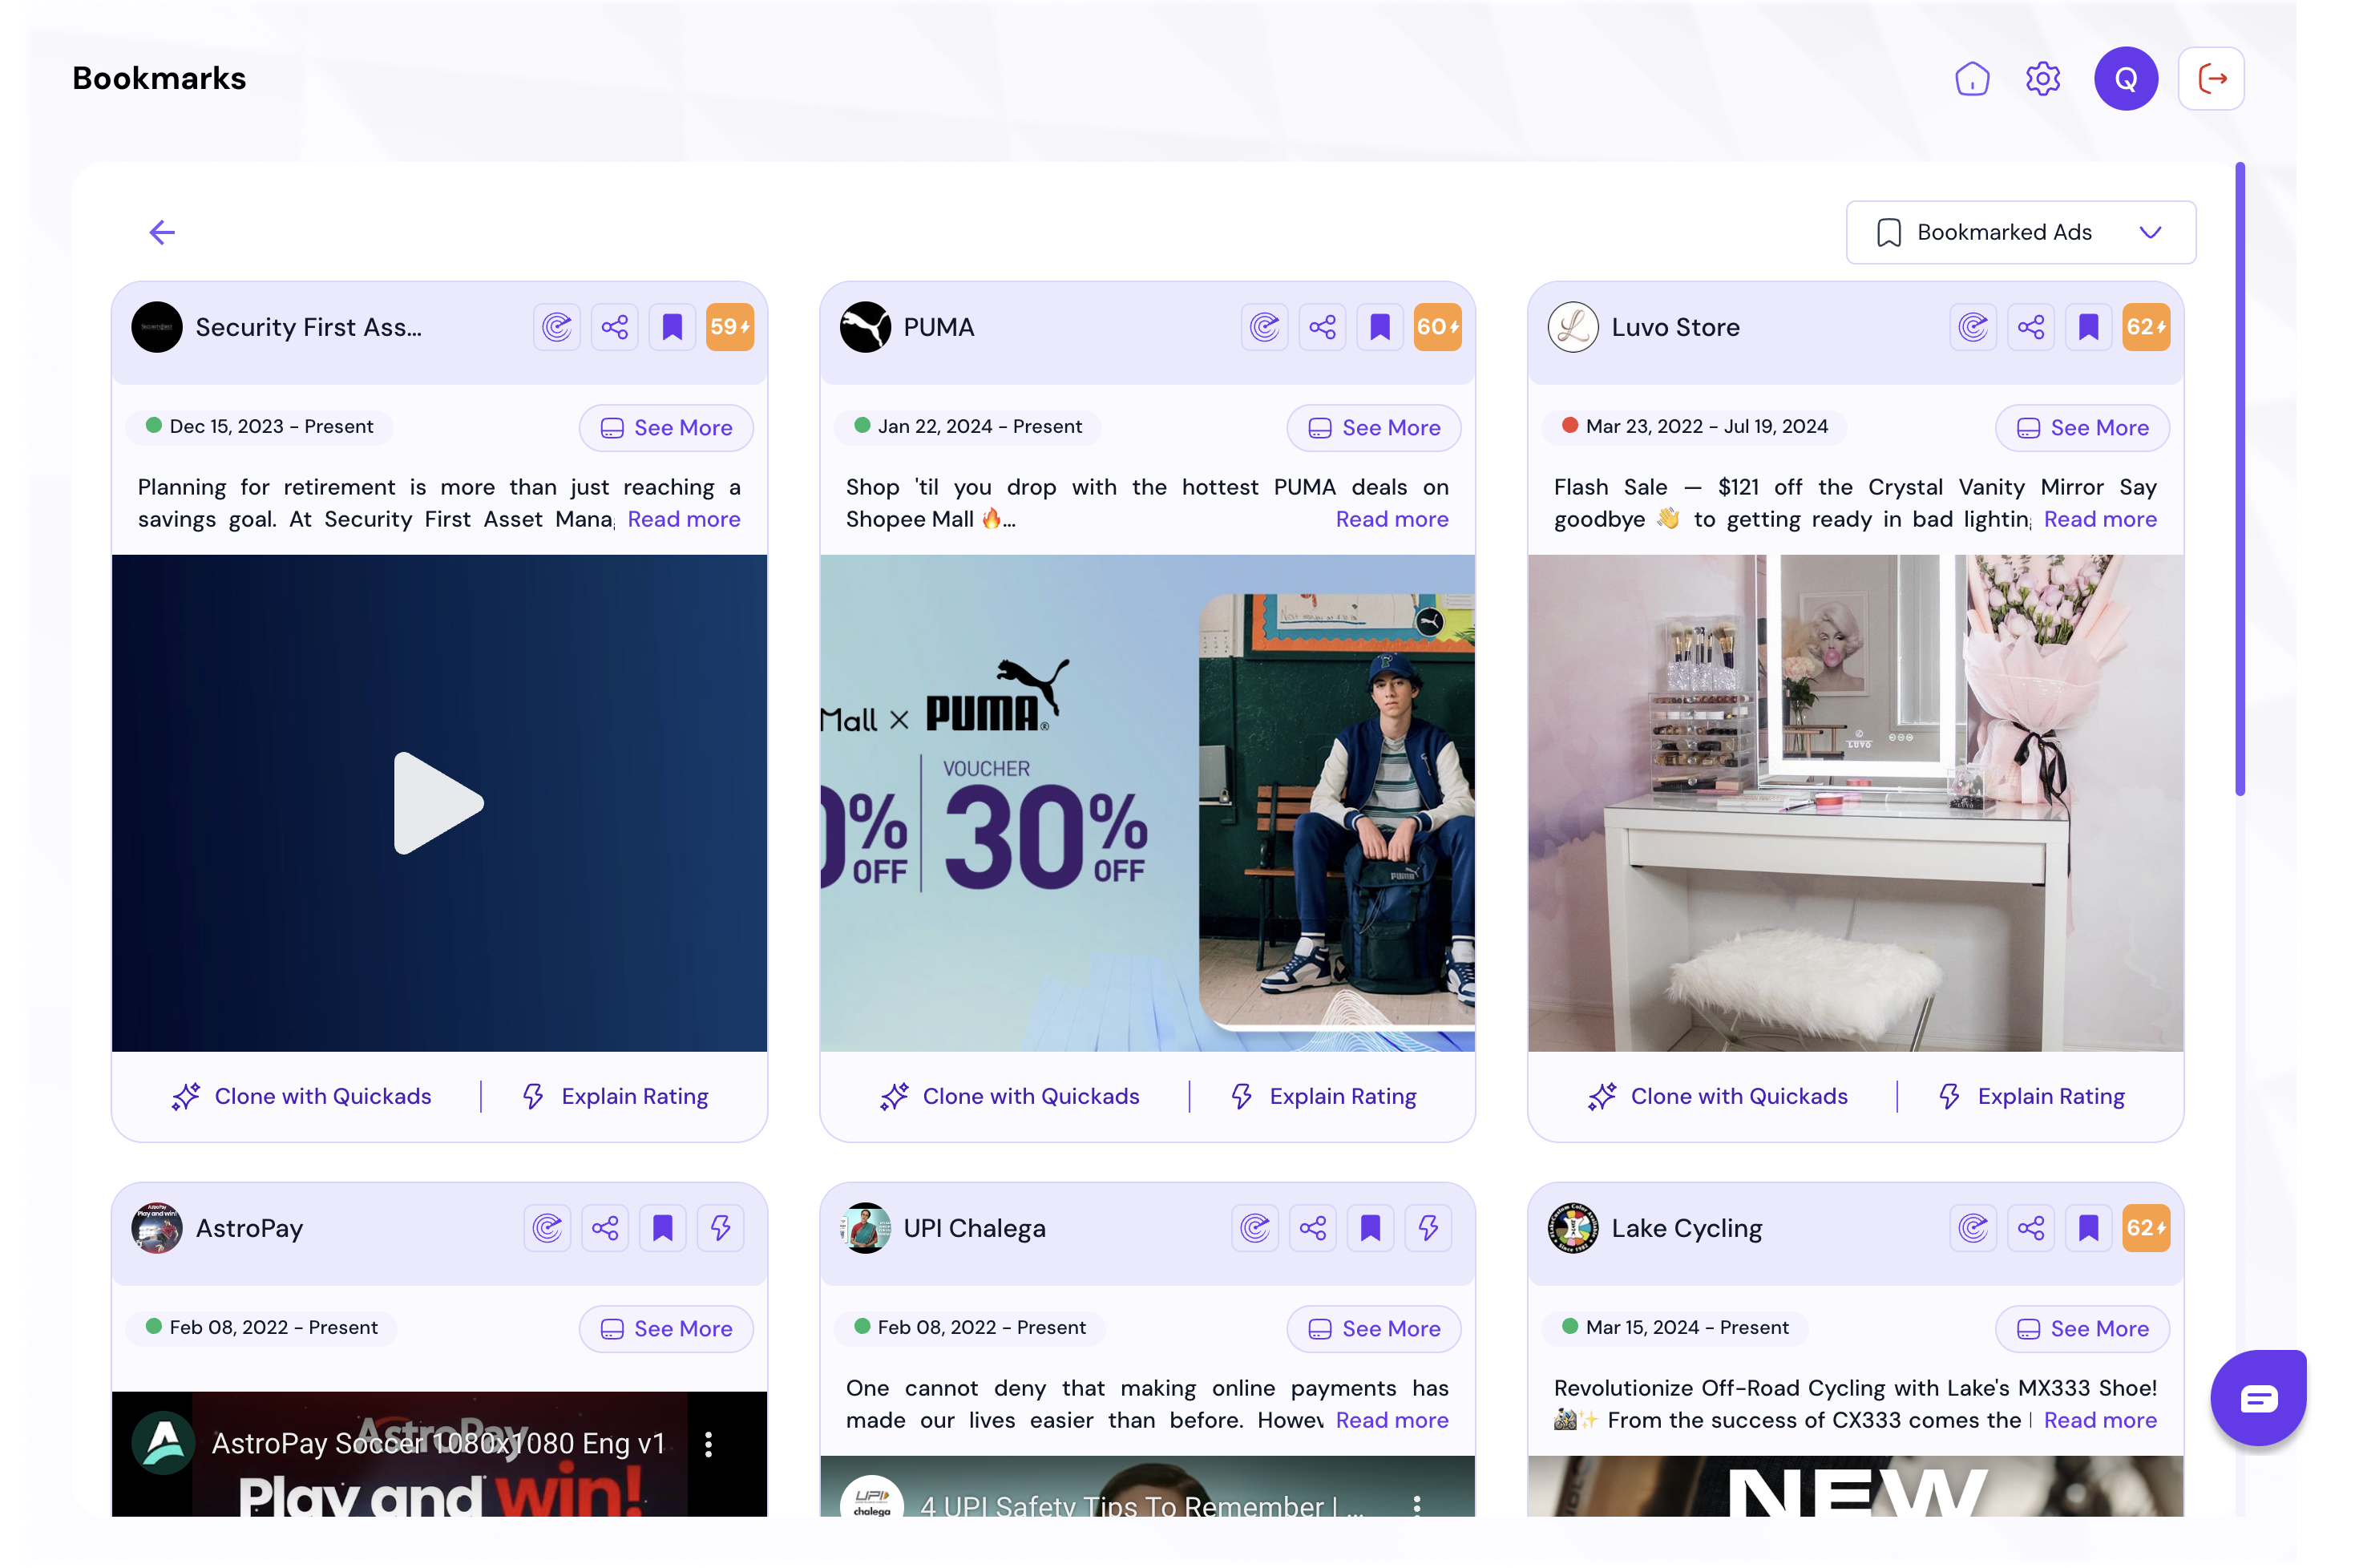Image resolution: width=2355 pixels, height=1568 pixels.
Task: Expand Read more on UPI Chalega description
Action: point(1392,1420)
